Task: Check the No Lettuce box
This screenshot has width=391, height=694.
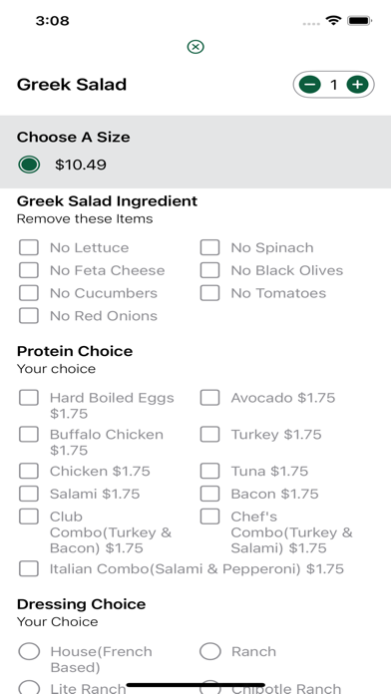Action: coord(29,247)
